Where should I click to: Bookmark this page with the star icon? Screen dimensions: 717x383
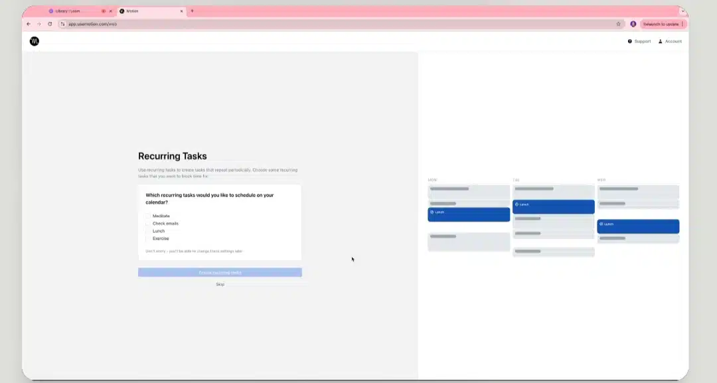(618, 24)
